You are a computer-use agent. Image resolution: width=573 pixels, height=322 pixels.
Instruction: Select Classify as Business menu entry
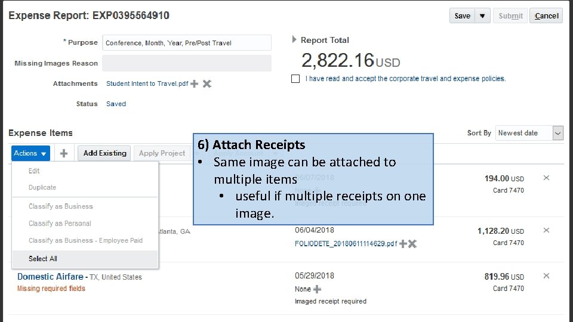[61, 206]
